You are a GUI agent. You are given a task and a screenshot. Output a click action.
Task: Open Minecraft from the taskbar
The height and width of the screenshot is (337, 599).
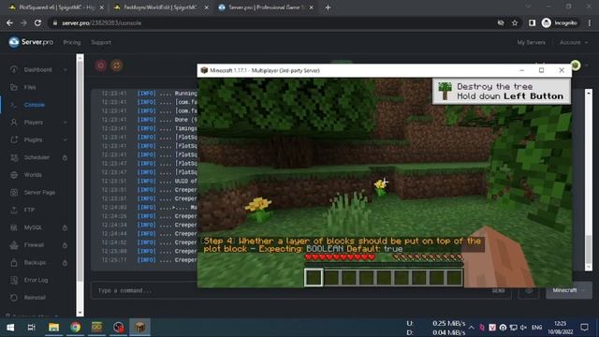coord(140,328)
